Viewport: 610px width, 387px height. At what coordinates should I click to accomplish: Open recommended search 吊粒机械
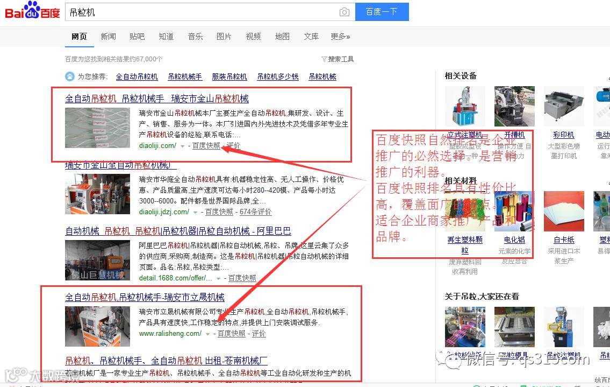click(322, 77)
